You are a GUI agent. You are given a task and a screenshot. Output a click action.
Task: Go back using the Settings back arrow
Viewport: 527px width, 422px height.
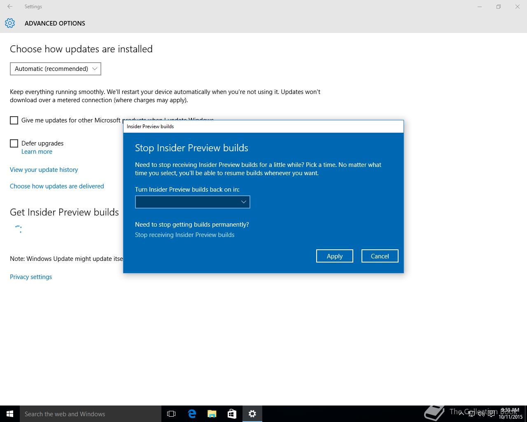(10, 7)
